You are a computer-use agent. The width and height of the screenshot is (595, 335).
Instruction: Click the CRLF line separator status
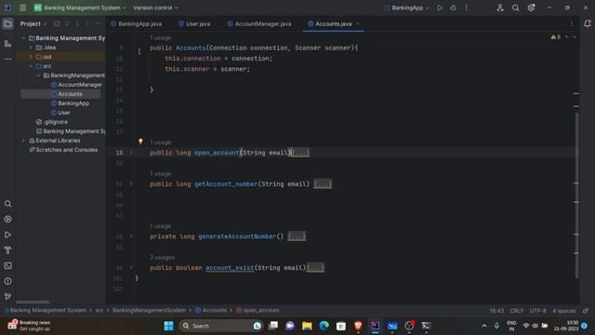coord(517,310)
